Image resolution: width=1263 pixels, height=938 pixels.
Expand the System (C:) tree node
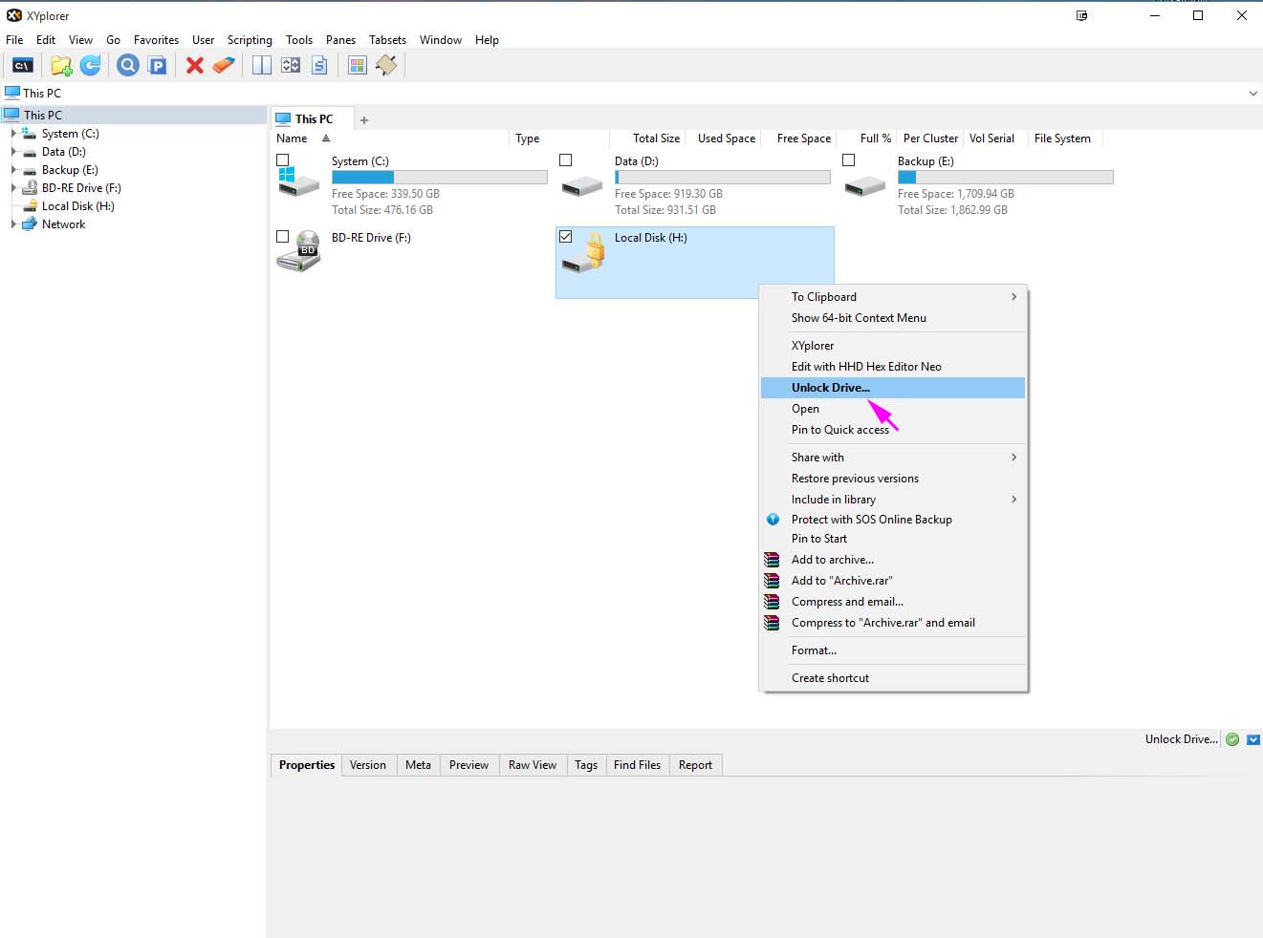(x=13, y=134)
